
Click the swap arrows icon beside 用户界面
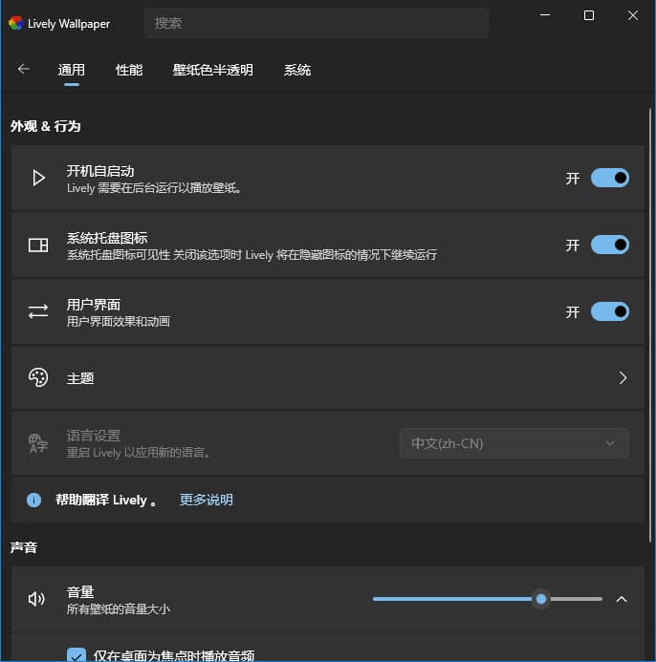coord(38,312)
